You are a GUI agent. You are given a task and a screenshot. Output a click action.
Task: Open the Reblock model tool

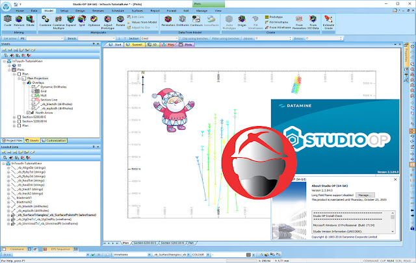click(19, 21)
